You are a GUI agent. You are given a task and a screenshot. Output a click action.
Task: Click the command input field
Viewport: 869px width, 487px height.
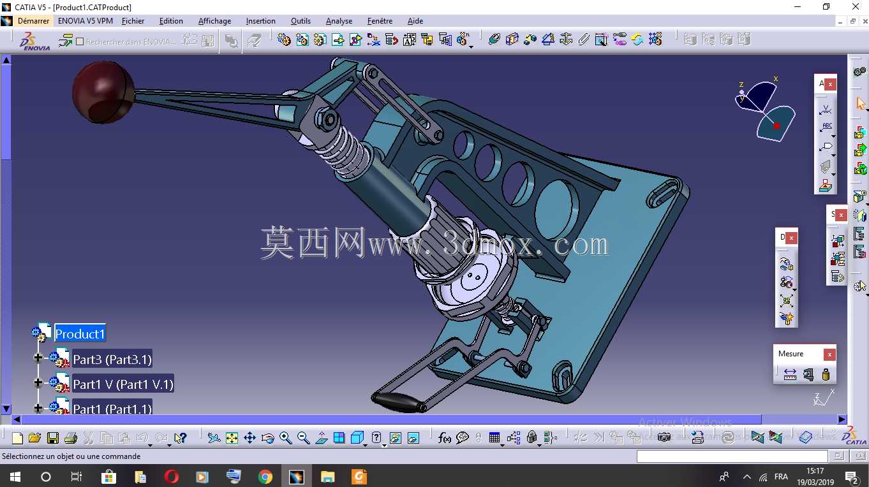pyautogui.click(x=732, y=456)
